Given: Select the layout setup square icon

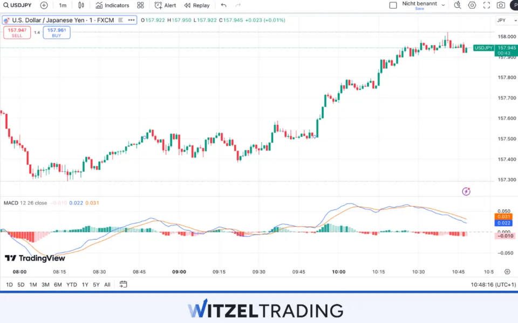Looking at the screenshot, I should pos(393,5).
